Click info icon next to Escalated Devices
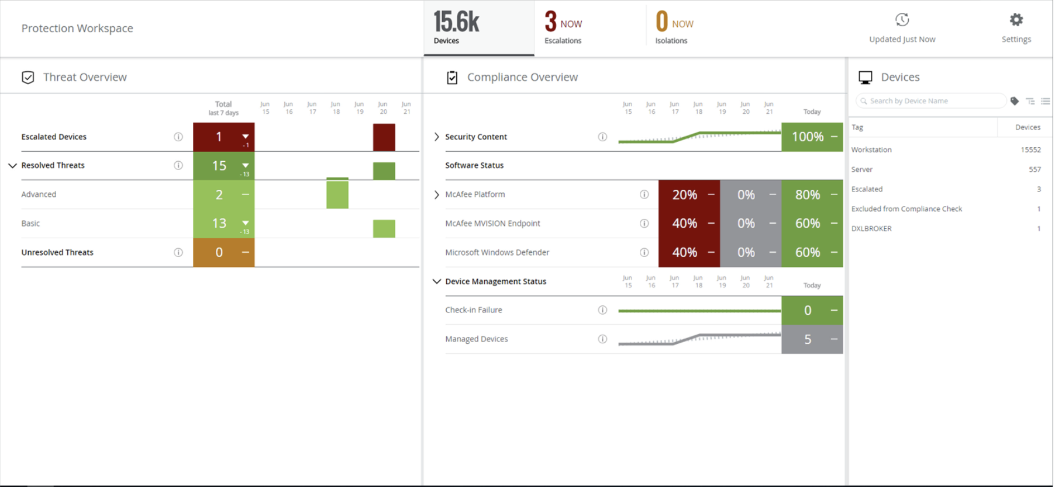 (x=178, y=137)
